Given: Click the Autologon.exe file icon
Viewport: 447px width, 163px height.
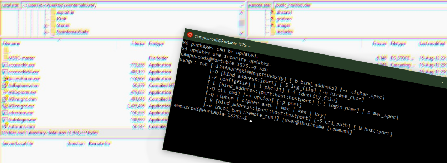Looking at the screenshot, I should [5, 119].
